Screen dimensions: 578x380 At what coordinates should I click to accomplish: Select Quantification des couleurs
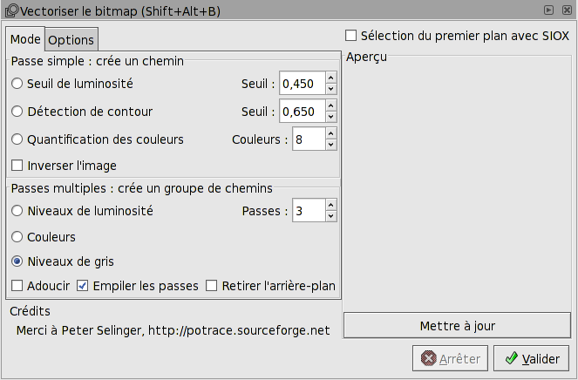point(17,139)
